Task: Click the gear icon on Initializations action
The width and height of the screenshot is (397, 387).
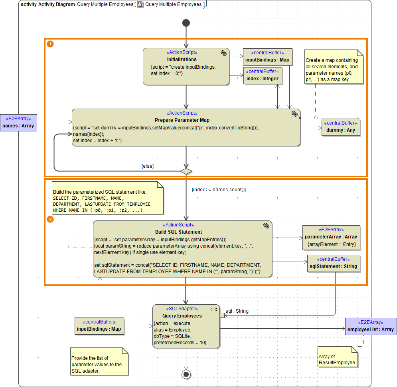Action: click(223, 53)
